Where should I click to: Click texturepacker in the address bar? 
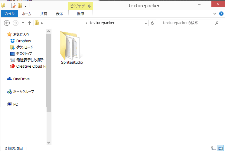[x=102, y=23]
